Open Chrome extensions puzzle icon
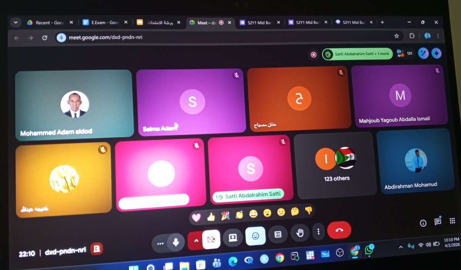The width and height of the screenshot is (461, 270). tap(412, 36)
